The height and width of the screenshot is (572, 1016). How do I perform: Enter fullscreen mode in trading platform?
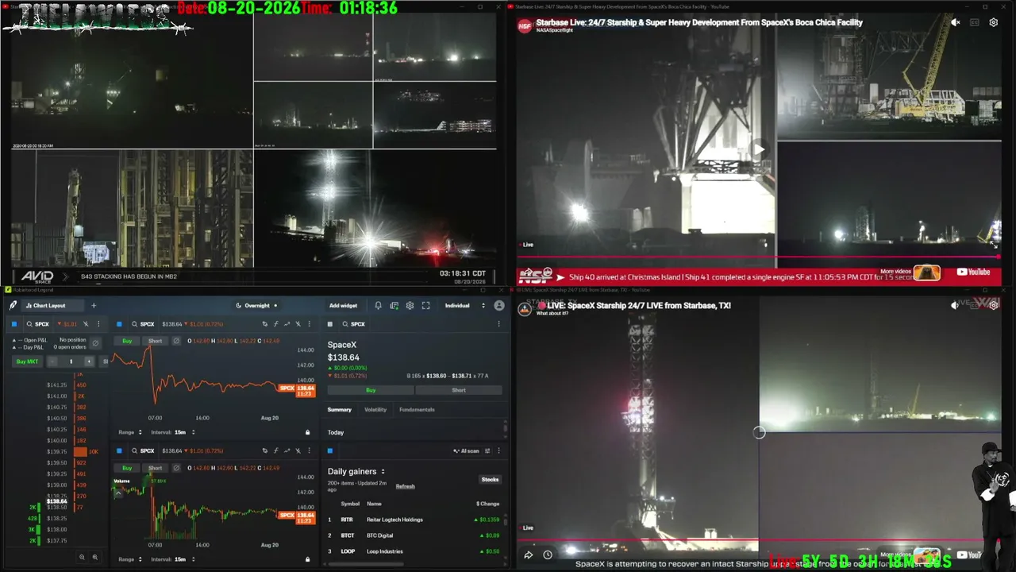point(426,306)
